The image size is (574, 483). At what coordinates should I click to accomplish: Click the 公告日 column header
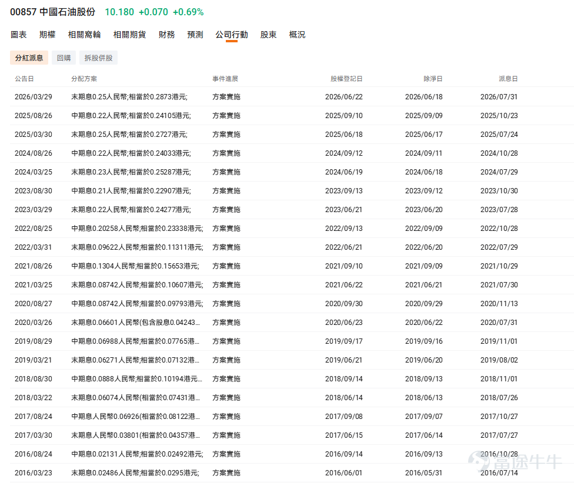click(24, 79)
